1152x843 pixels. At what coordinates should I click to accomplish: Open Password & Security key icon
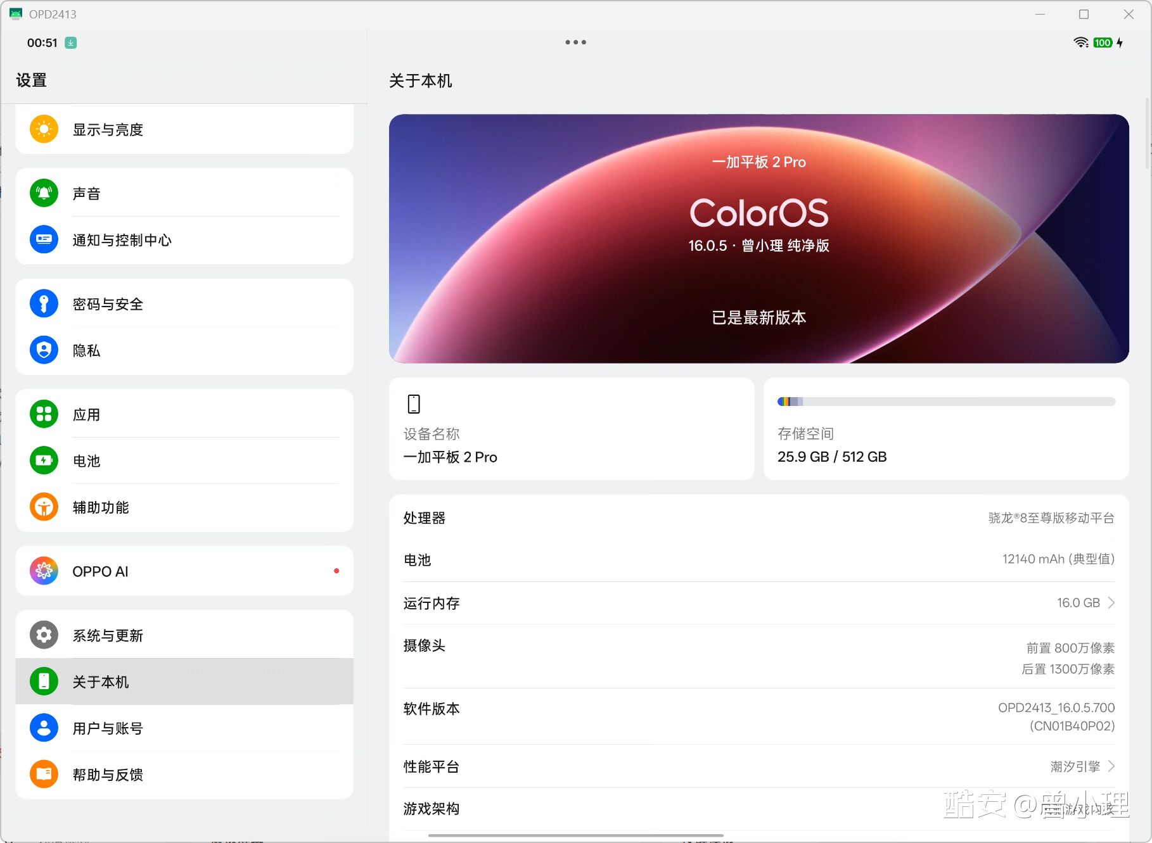tap(44, 303)
